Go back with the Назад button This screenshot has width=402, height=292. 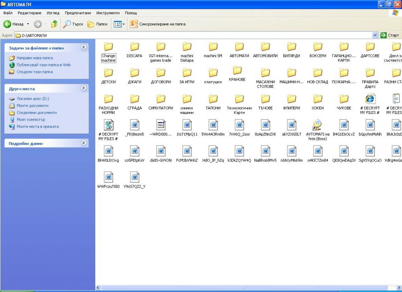click(13, 24)
